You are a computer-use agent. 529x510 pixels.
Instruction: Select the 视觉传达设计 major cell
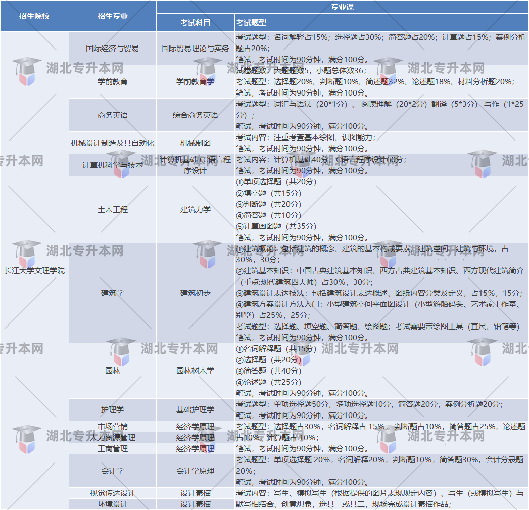(x=113, y=493)
